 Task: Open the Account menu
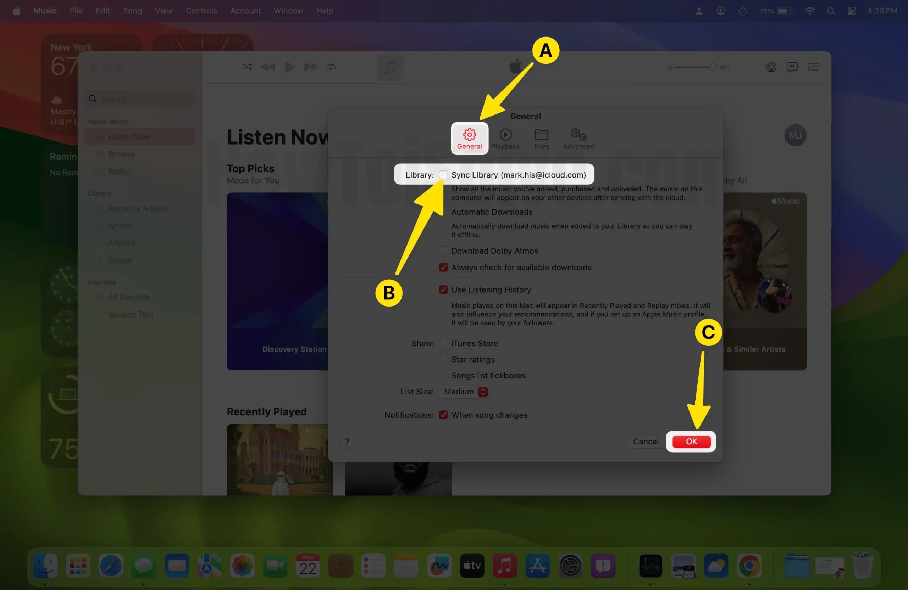[x=245, y=11]
